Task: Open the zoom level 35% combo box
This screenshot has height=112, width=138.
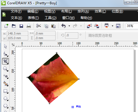Action: pos(132,26)
